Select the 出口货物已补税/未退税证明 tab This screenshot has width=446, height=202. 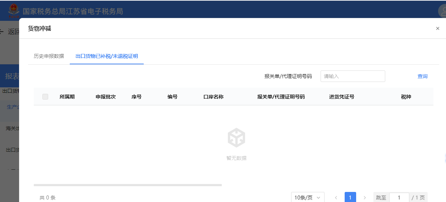107,56
